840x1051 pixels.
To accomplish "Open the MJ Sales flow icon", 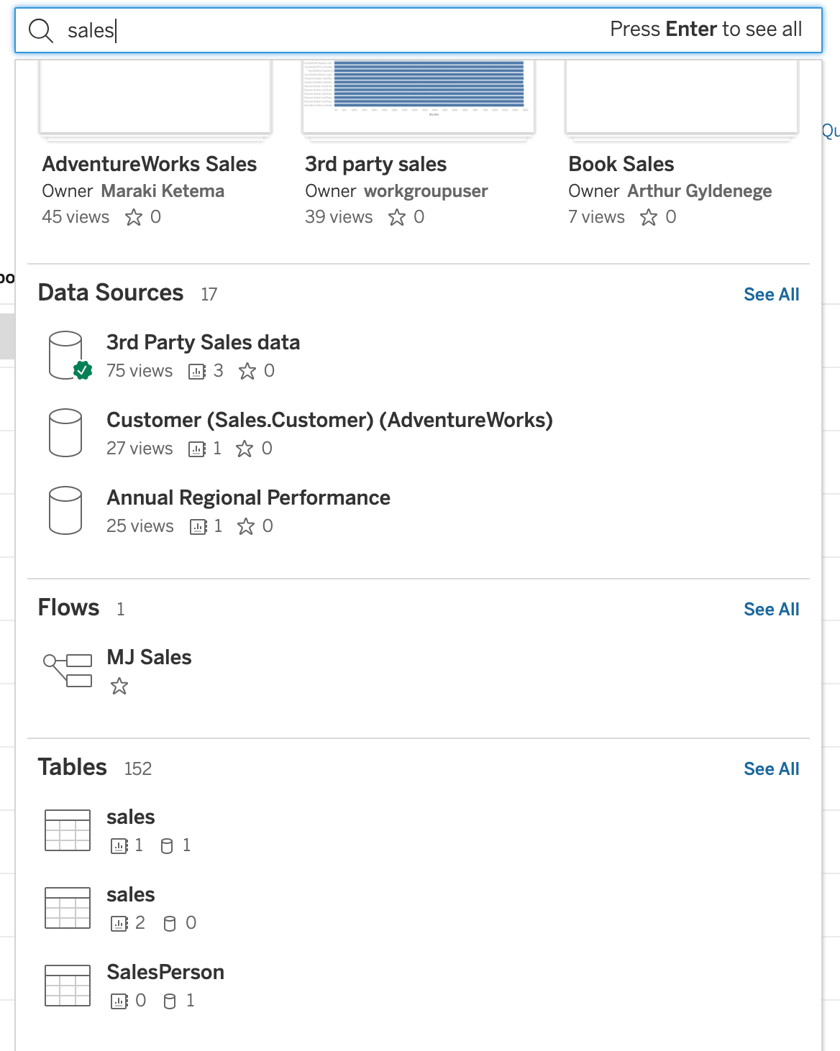I will tap(68, 669).
